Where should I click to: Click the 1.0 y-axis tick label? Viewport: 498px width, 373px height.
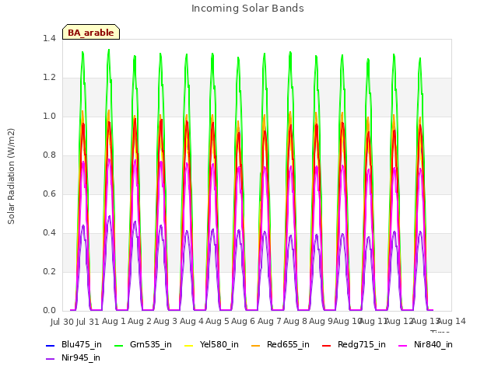[x=49, y=116]
